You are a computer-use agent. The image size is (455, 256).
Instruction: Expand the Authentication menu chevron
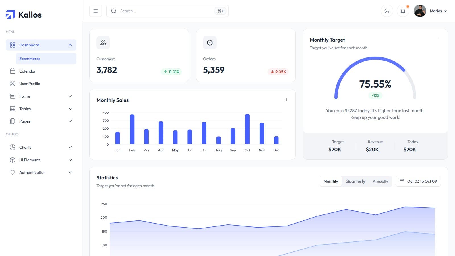click(x=70, y=172)
